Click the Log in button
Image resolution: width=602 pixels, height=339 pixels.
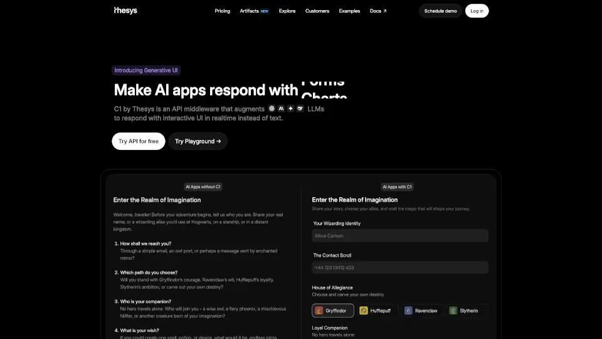click(x=477, y=11)
